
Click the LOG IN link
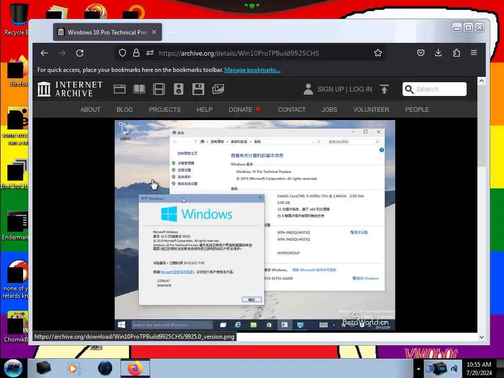(x=361, y=89)
